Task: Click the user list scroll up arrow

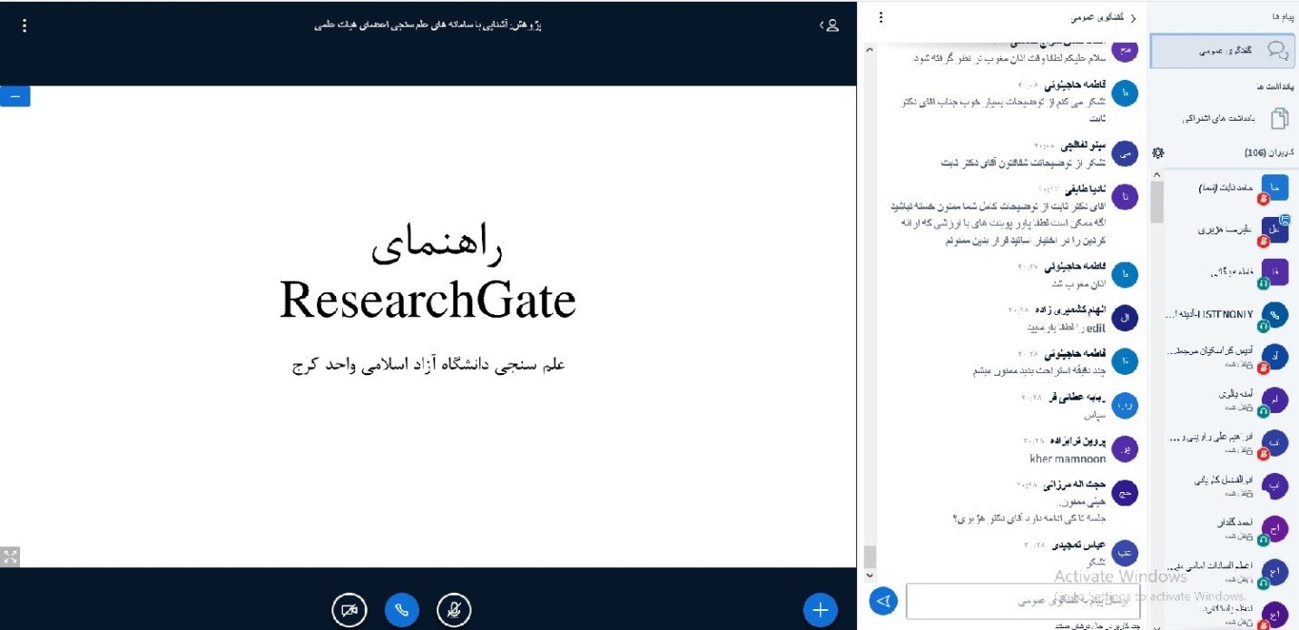Action: (1156, 174)
